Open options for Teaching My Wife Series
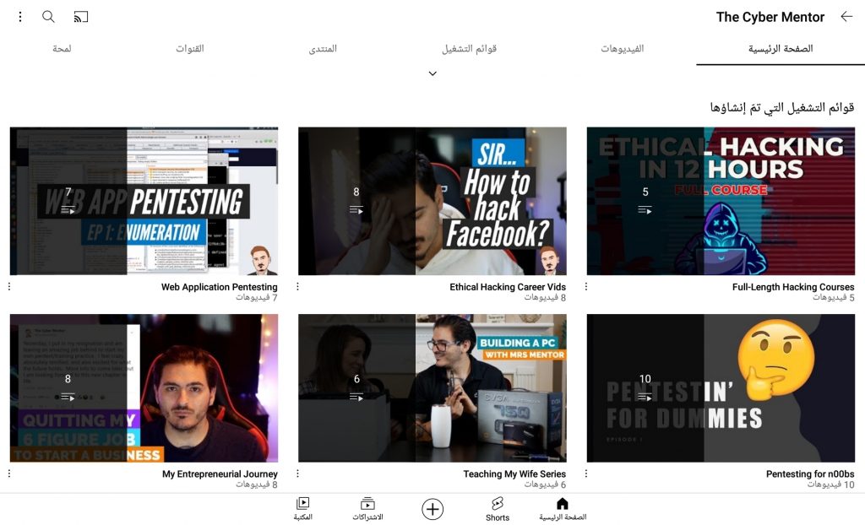The image size is (865, 525). [297, 474]
